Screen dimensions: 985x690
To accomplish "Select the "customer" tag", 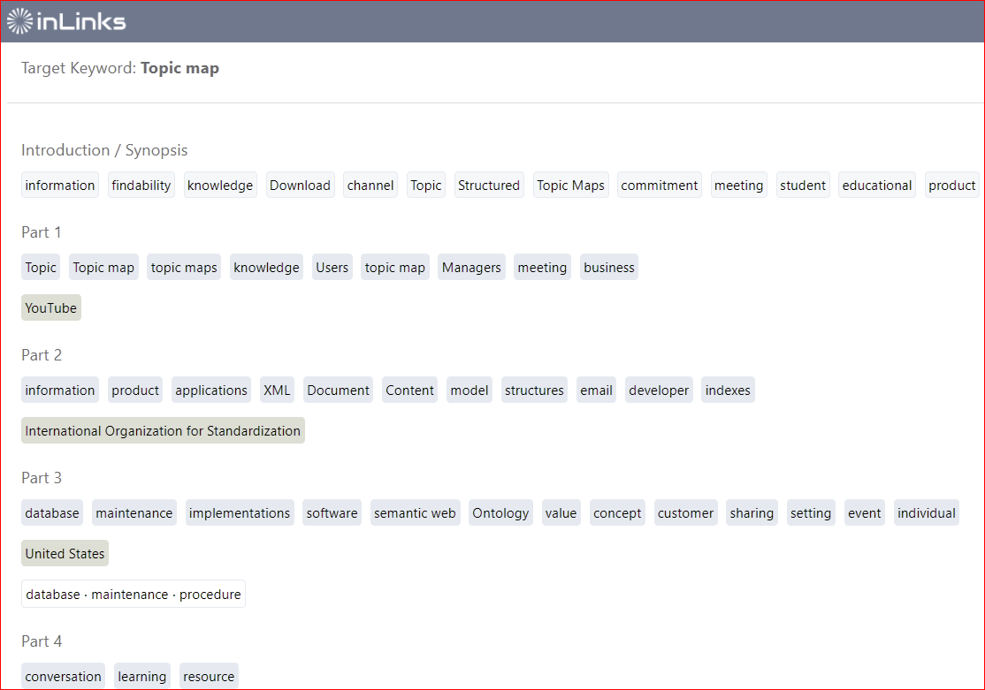I will (685, 513).
